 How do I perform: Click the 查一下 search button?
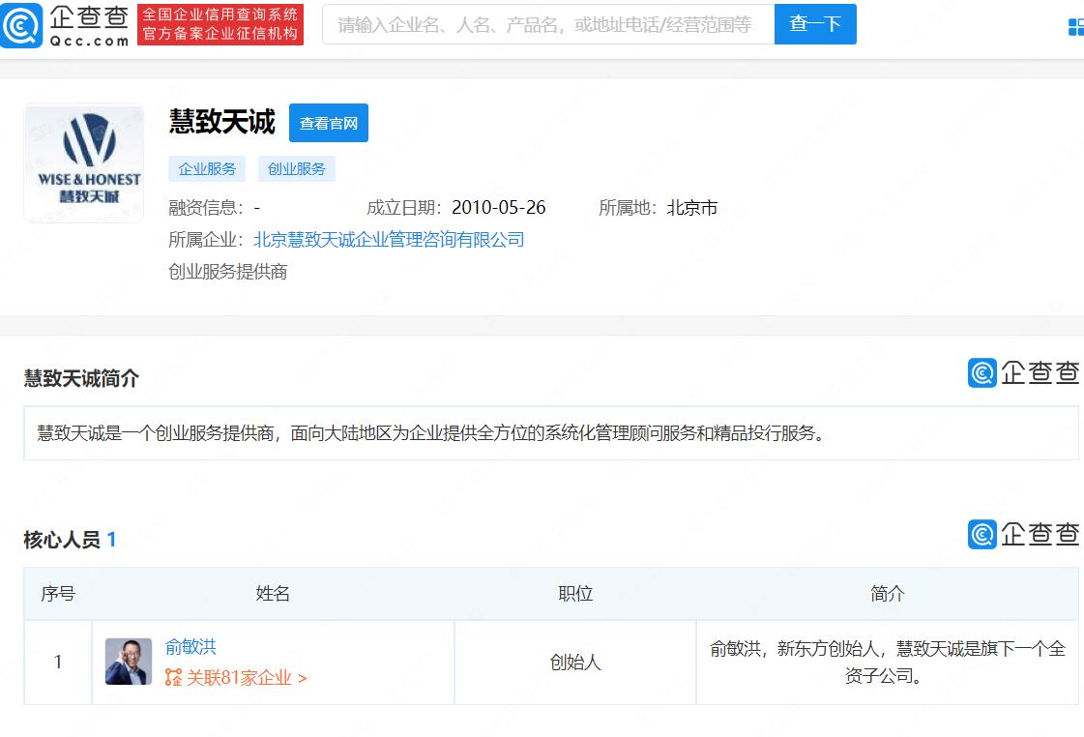pos(815,24)
